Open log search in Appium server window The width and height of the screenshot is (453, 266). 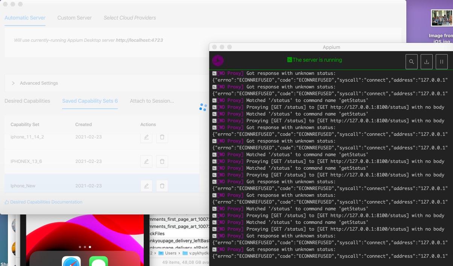412,62
